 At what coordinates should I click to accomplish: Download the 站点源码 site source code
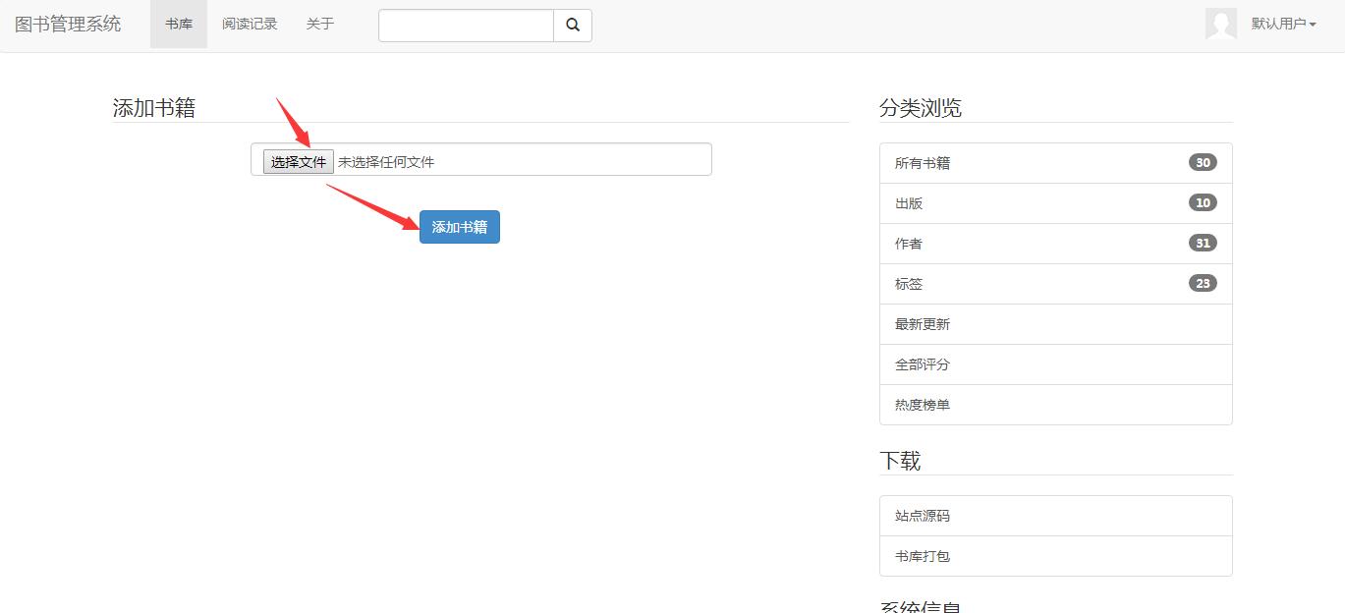click(922, 515)
